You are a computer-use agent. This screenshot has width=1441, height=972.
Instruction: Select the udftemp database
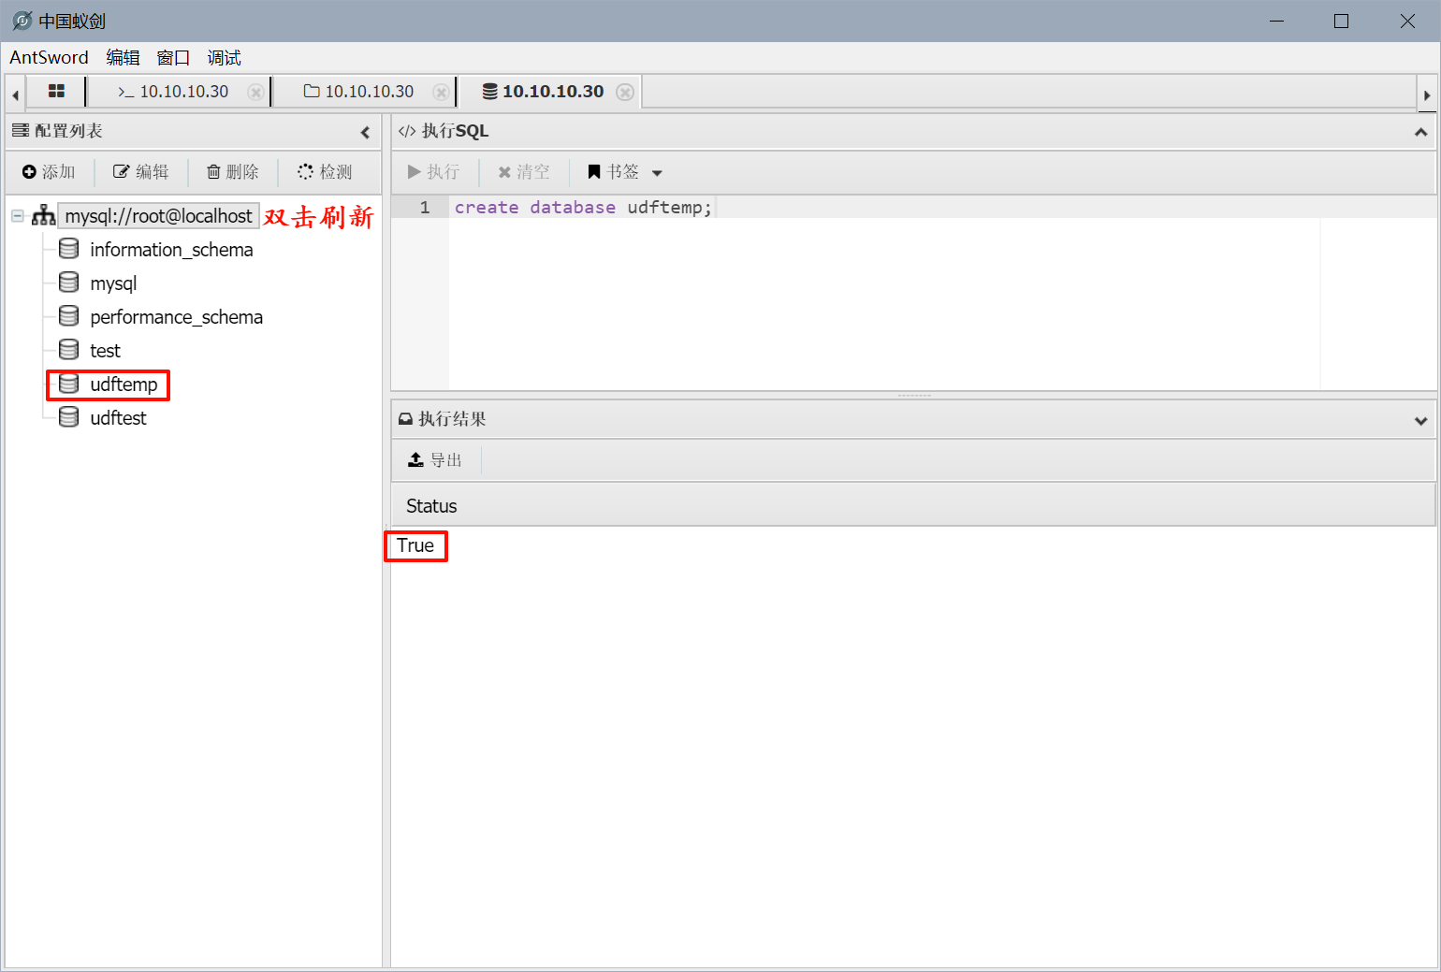pyautogui.click(x=123, y=384)
